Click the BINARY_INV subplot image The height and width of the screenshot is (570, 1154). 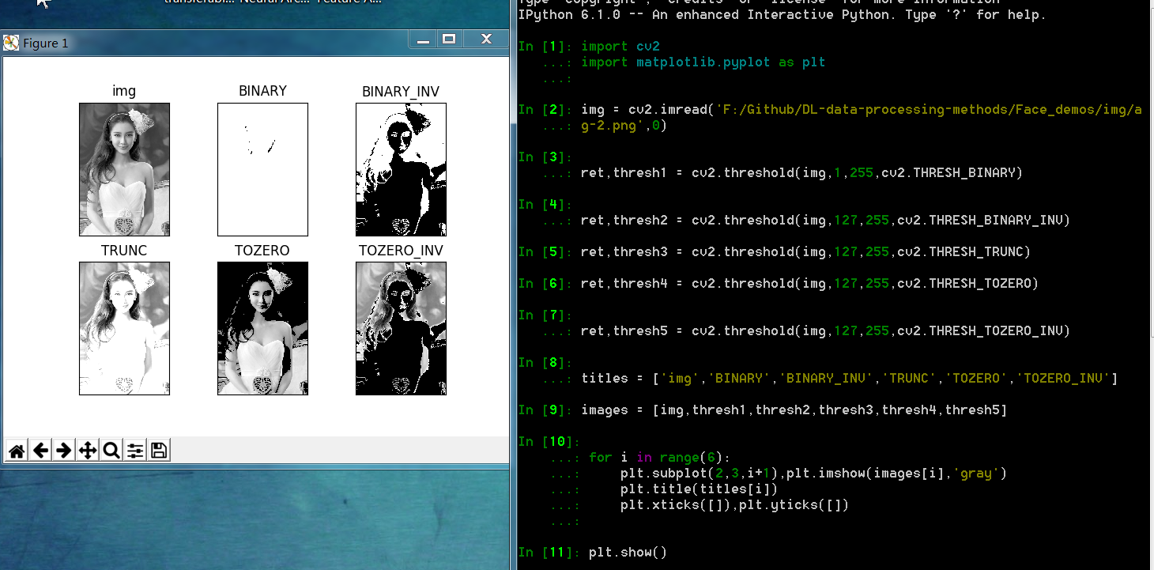click(x=401, y=169)
